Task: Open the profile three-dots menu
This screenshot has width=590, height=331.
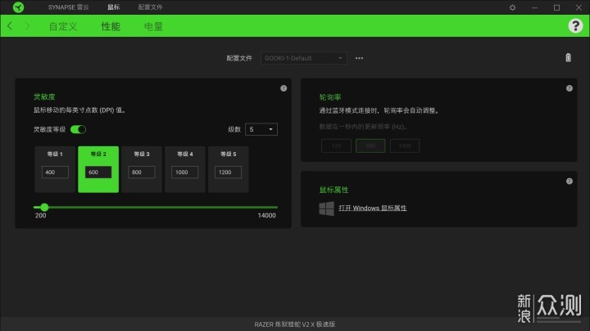Action: tap(360, 58)
